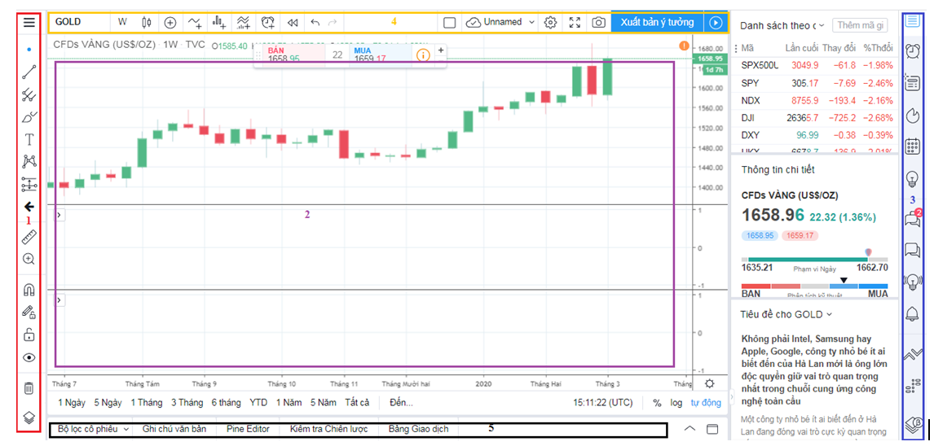This screenshot has height=446, width=934.
Task: Start bar replay rewind icon
Action: click(x=292, y=23)
